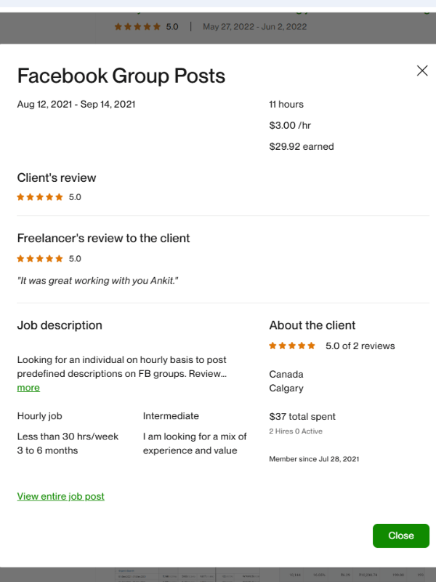
Task: Expand job description via the 'more' link
Action: click(28, 388)
